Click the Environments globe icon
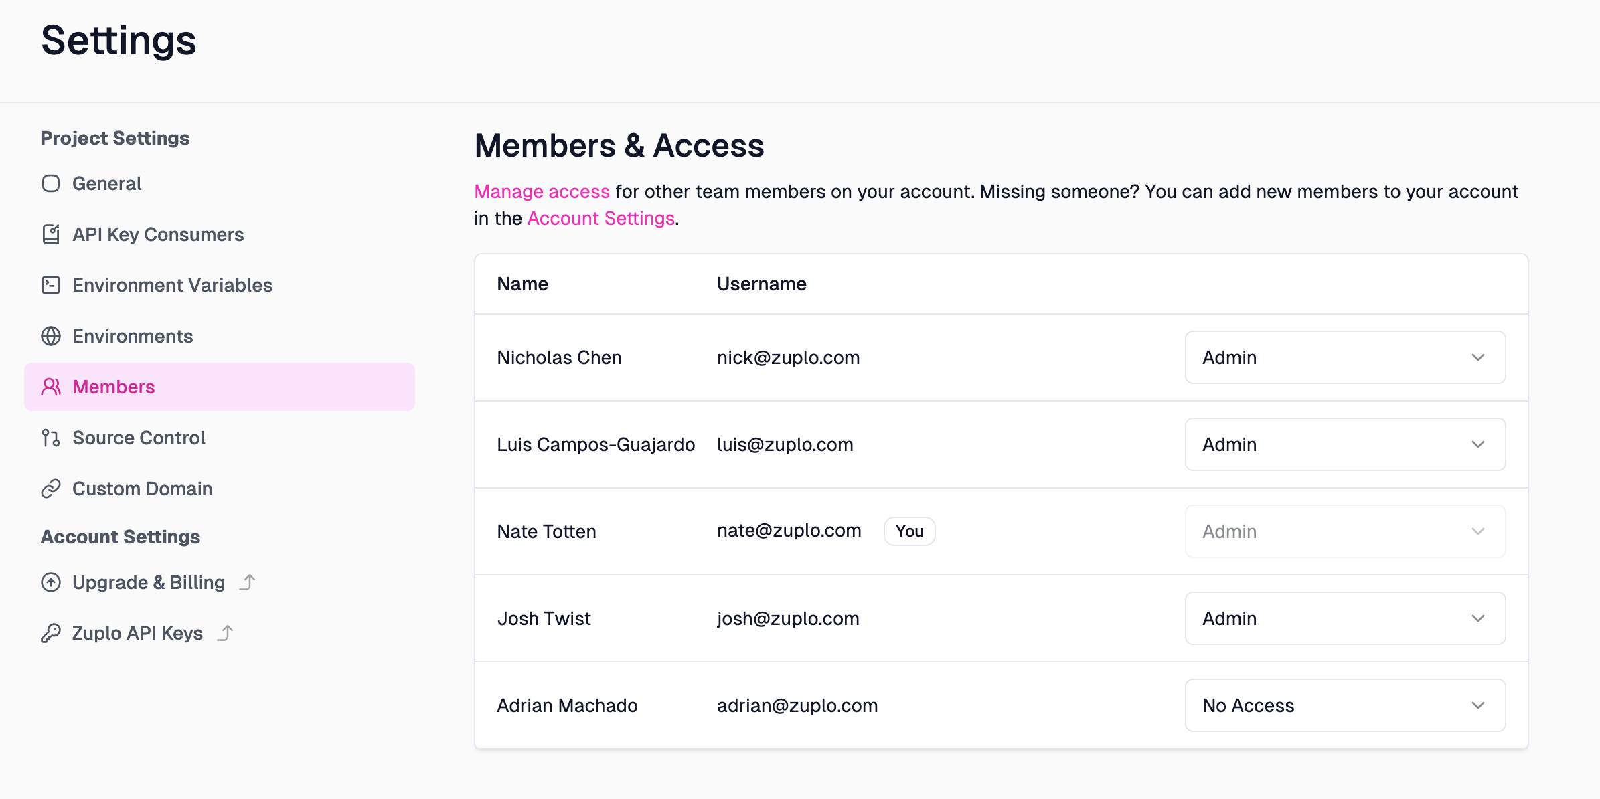1600x799 pixels. [51, 336]
